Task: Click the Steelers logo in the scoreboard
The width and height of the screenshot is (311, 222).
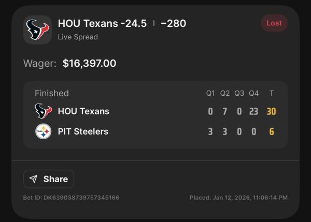Action: pos(44,131)
